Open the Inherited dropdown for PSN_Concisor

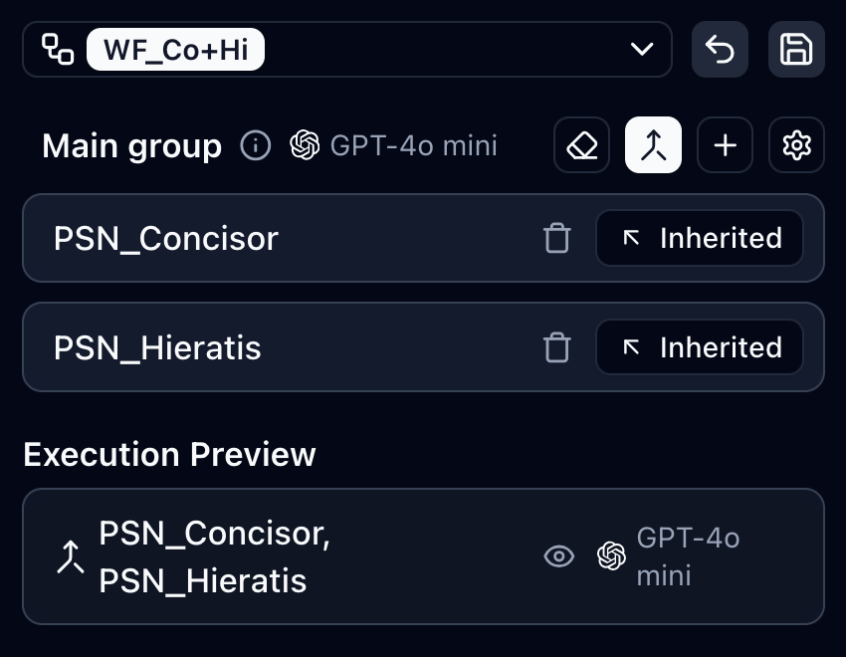700,238
